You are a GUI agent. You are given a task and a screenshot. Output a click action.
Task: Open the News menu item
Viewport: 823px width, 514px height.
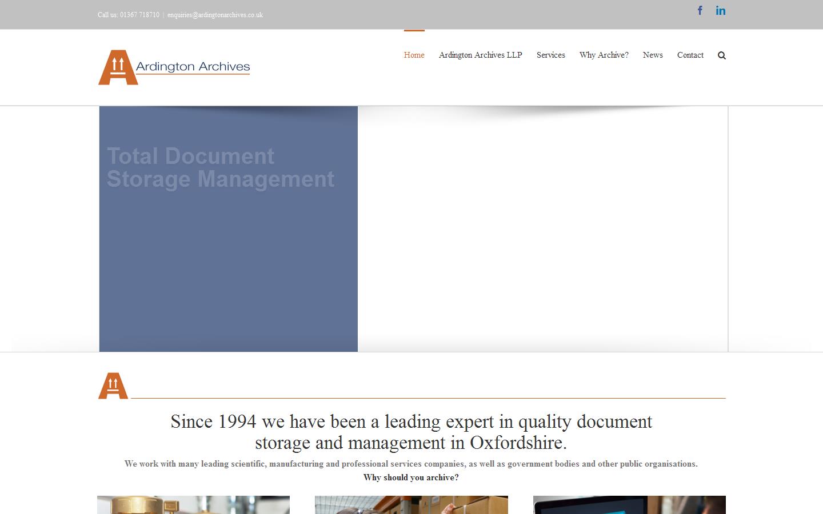[653, 55]
